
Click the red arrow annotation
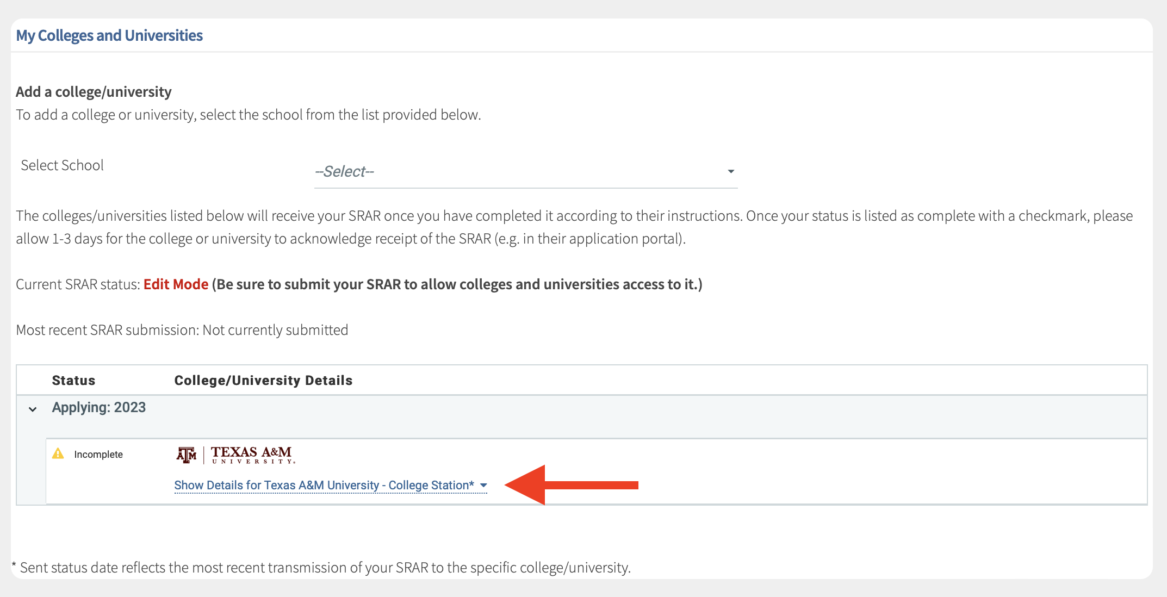pyautogui.click(x=571, y=484)
